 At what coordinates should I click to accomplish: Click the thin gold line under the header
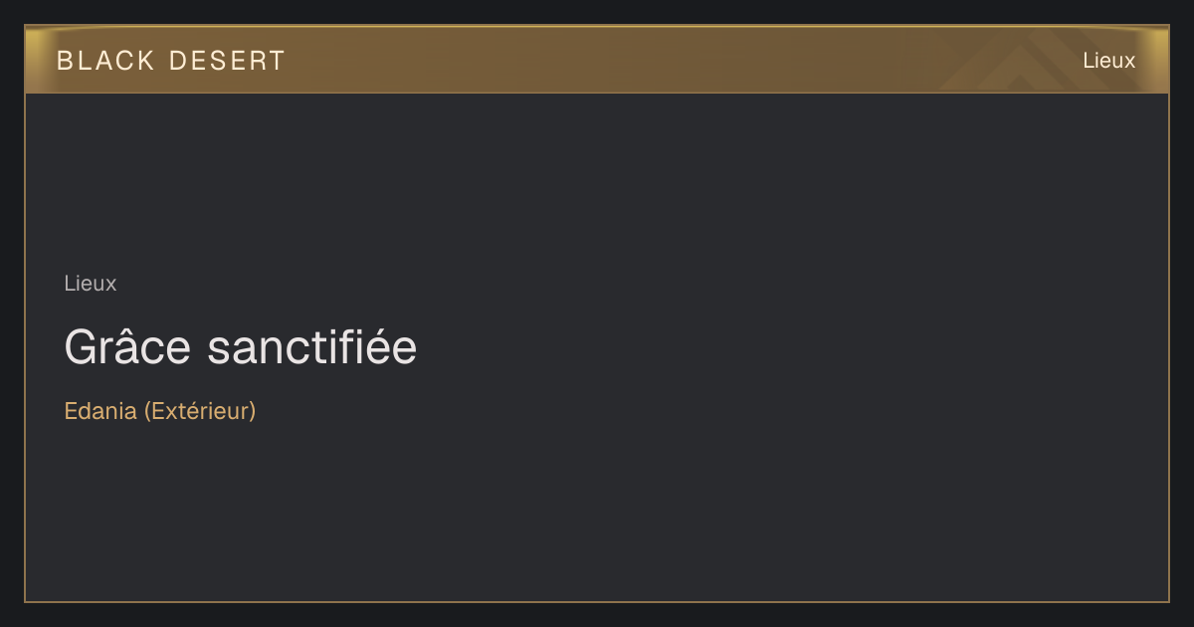click(x=597, y=93)
